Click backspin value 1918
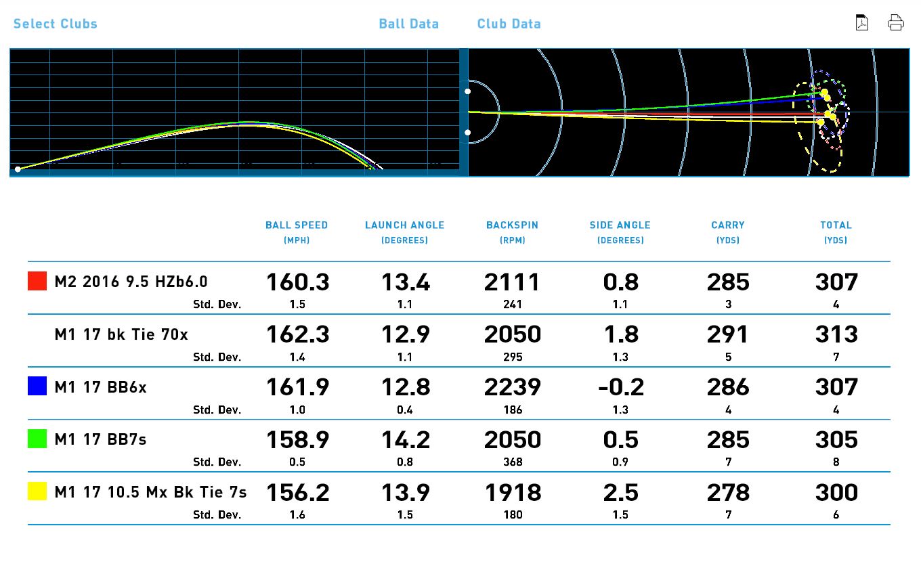Viewport: 921px width, 572px height. (513, 492)
